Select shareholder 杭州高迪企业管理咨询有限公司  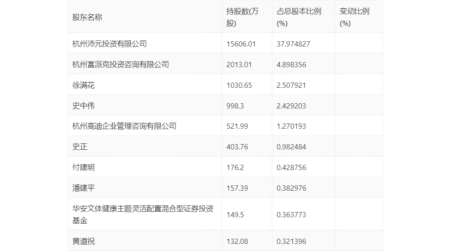[124, 126]
